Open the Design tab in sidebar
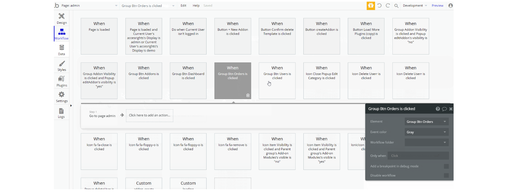This screenshot has width=508, height=192. coord(62,18)
